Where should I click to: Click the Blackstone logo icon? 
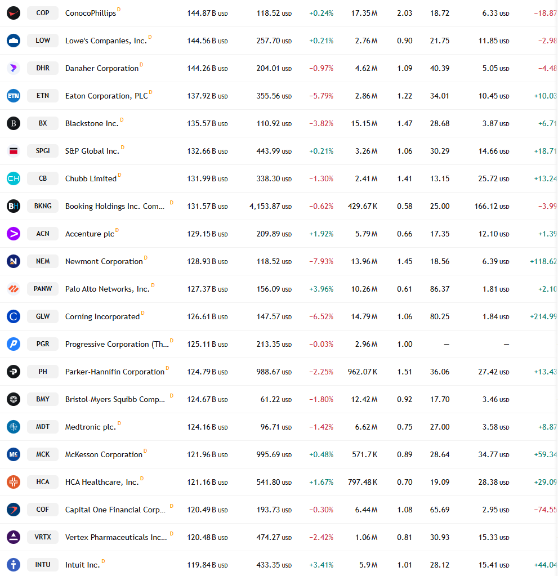point(14,123)
